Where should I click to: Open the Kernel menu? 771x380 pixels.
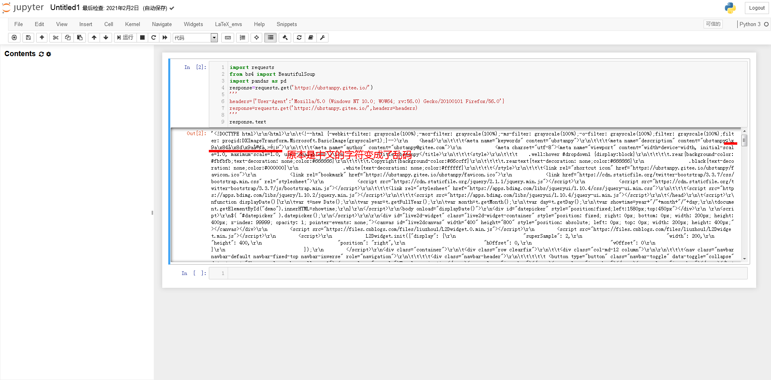[133, 24]
